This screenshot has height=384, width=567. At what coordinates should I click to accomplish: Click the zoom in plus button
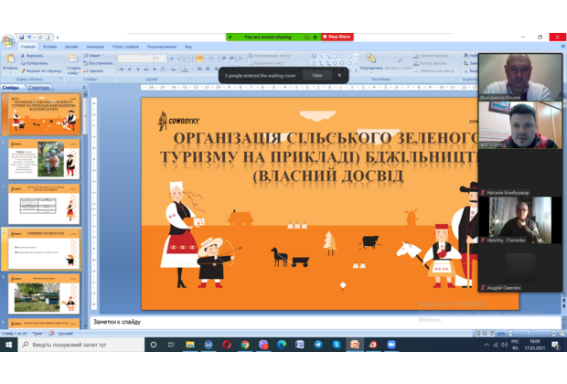point(553,333)
